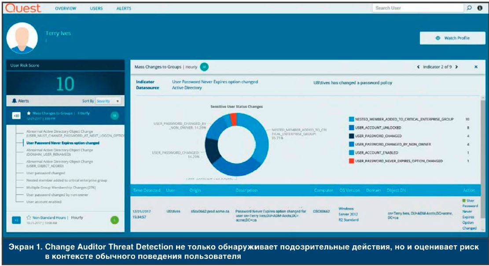Open the OVERVIEW menu

click(x=66, y=8)
